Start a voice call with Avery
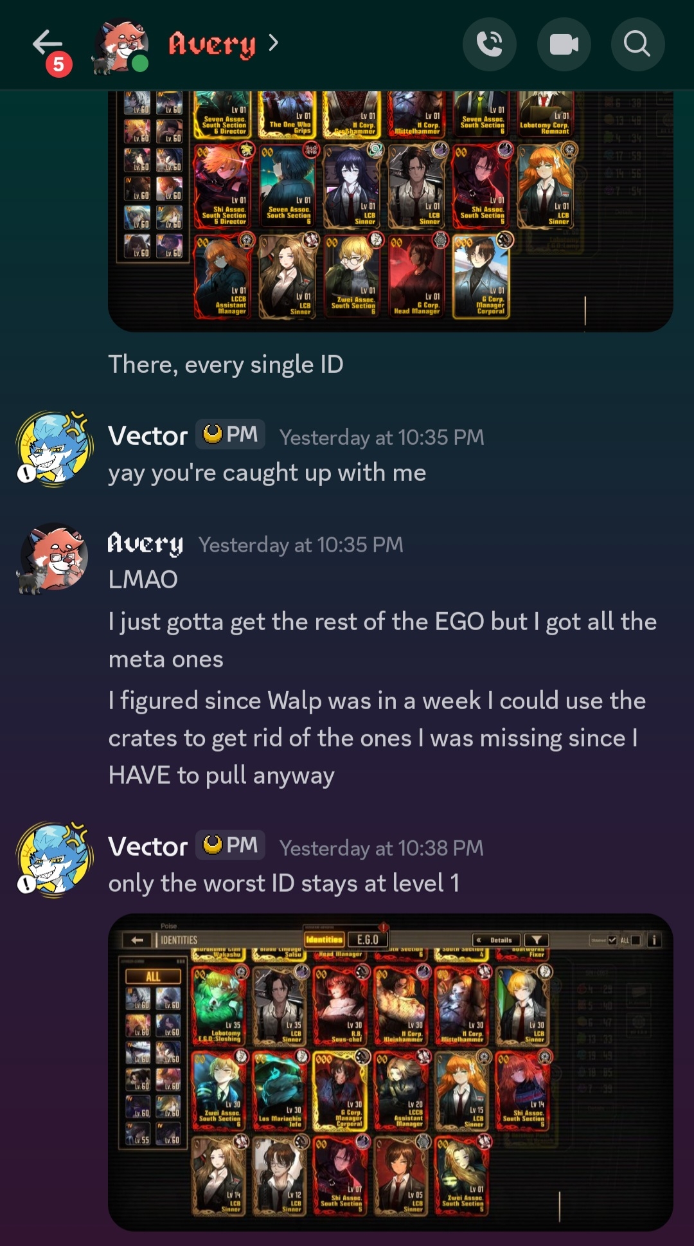The image size is (694, 1246). 490,44
